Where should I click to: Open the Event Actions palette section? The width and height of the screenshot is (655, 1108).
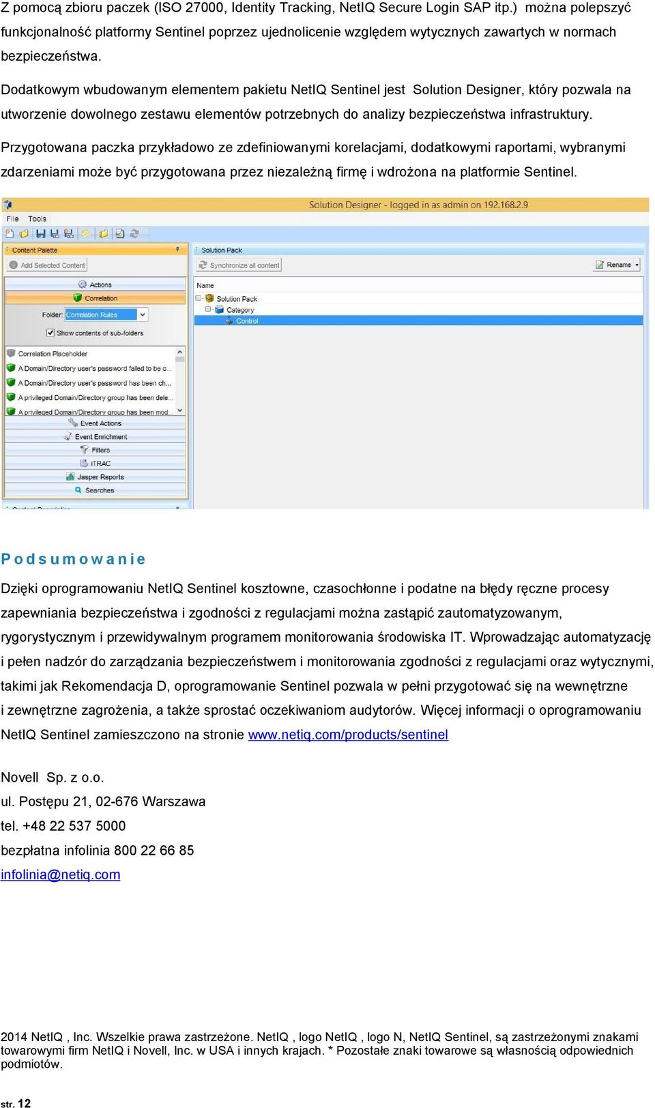point(95,423)
